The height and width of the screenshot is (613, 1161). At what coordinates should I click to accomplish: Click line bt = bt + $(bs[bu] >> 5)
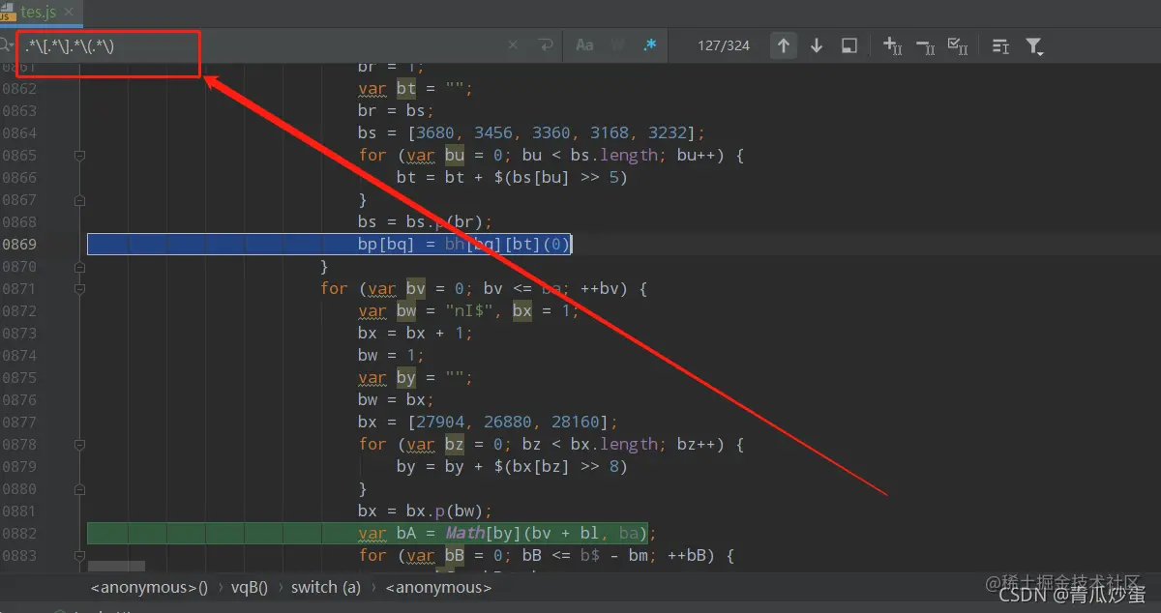[x=512, y=177]
